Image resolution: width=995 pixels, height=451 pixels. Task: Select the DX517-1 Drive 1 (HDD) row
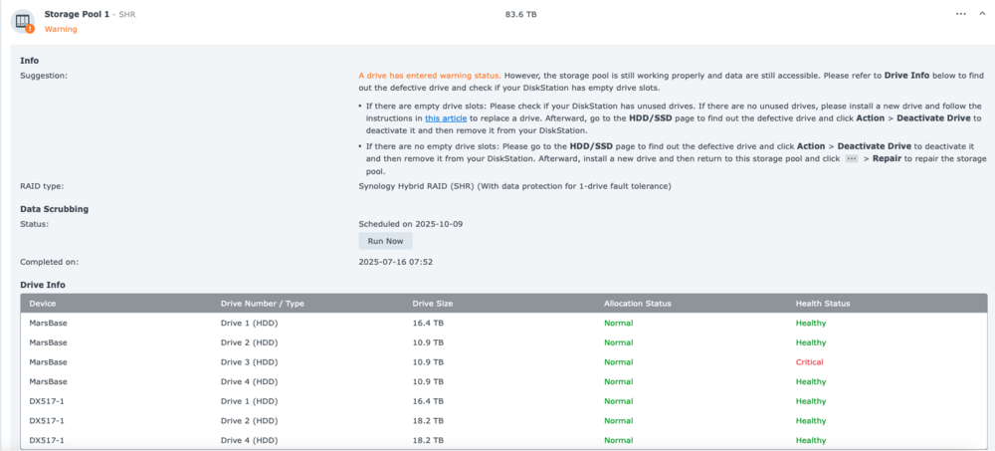pyautogui.click(x=503, y=401)
